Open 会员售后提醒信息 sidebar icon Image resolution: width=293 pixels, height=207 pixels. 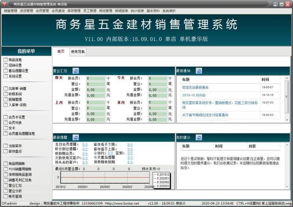[x=5, y=133]
